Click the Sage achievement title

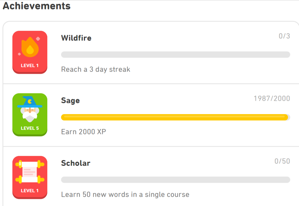[x=70, y=101]
